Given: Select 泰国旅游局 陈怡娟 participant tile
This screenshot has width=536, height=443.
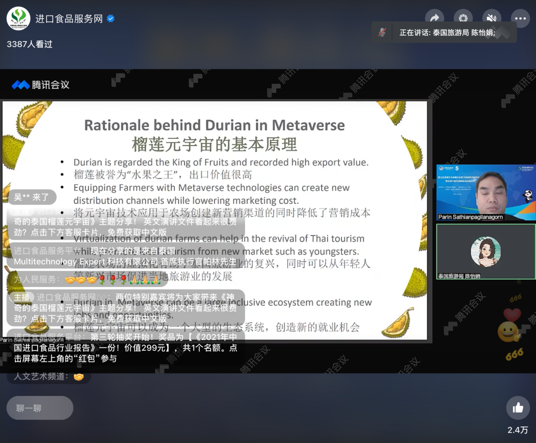Looking at the screenshot, I should tap(486, 252).
